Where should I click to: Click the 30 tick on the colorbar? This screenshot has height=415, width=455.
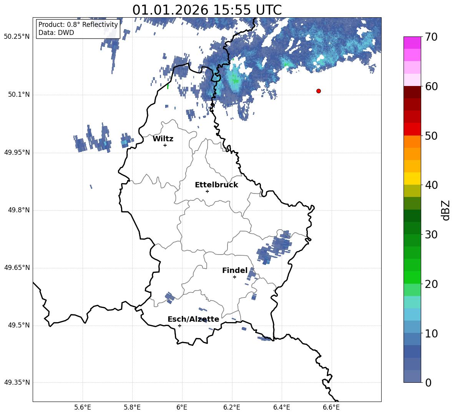(x=431, y=235)
